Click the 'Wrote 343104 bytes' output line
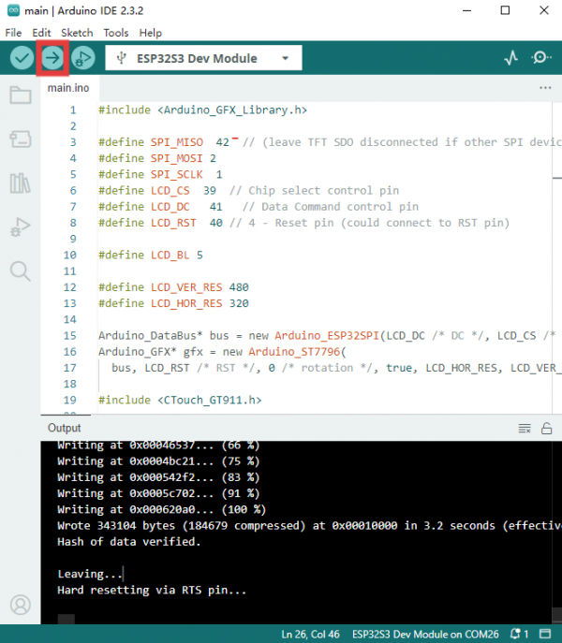Image resolution: width=562 pixels, height=643 pixels. pos(309,526)
